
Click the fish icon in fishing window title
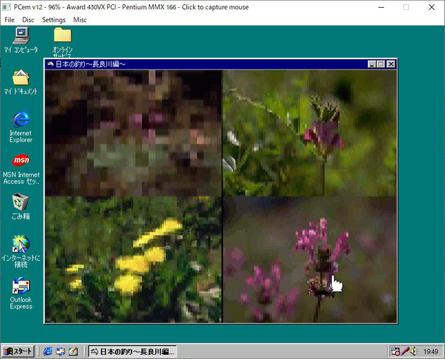pyautogui.click(x=50, y=64)
